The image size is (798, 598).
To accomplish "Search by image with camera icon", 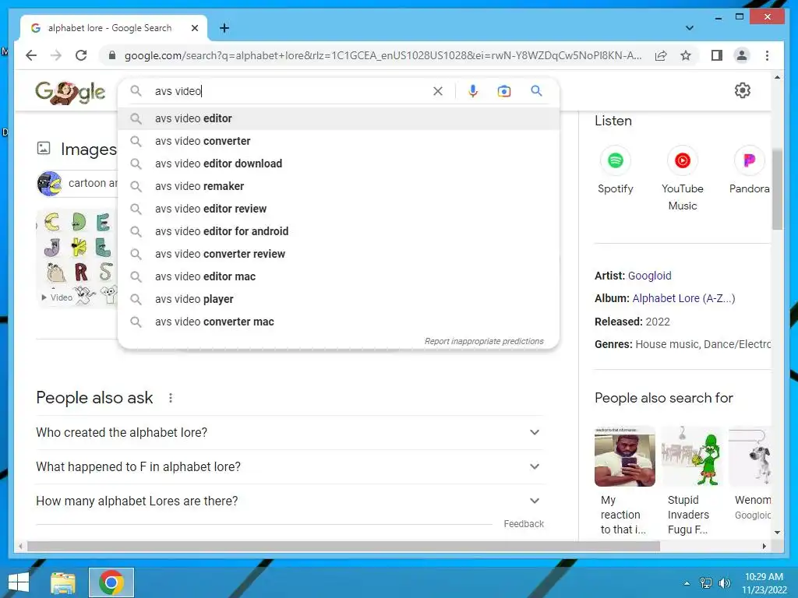I will 504,91.
